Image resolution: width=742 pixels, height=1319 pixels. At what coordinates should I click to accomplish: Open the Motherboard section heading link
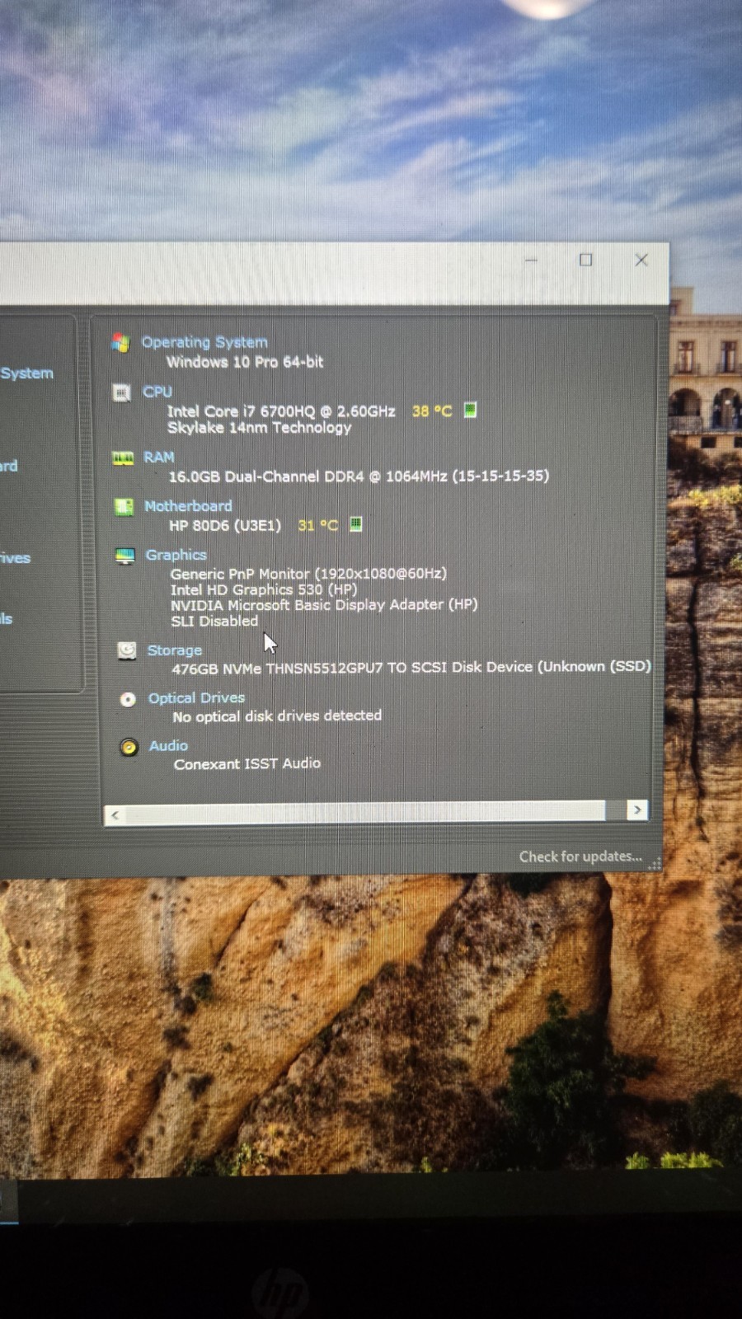coord(188,505)
